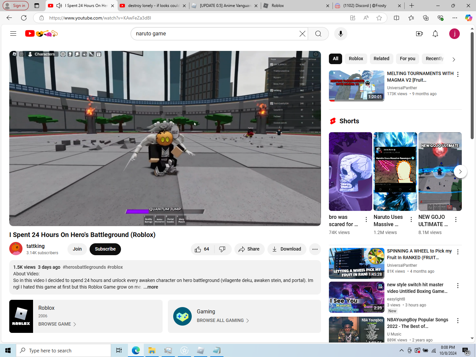Screen dimensions: 476x357
Task: Open tattking channel avatar
Action: pos(16,249)
